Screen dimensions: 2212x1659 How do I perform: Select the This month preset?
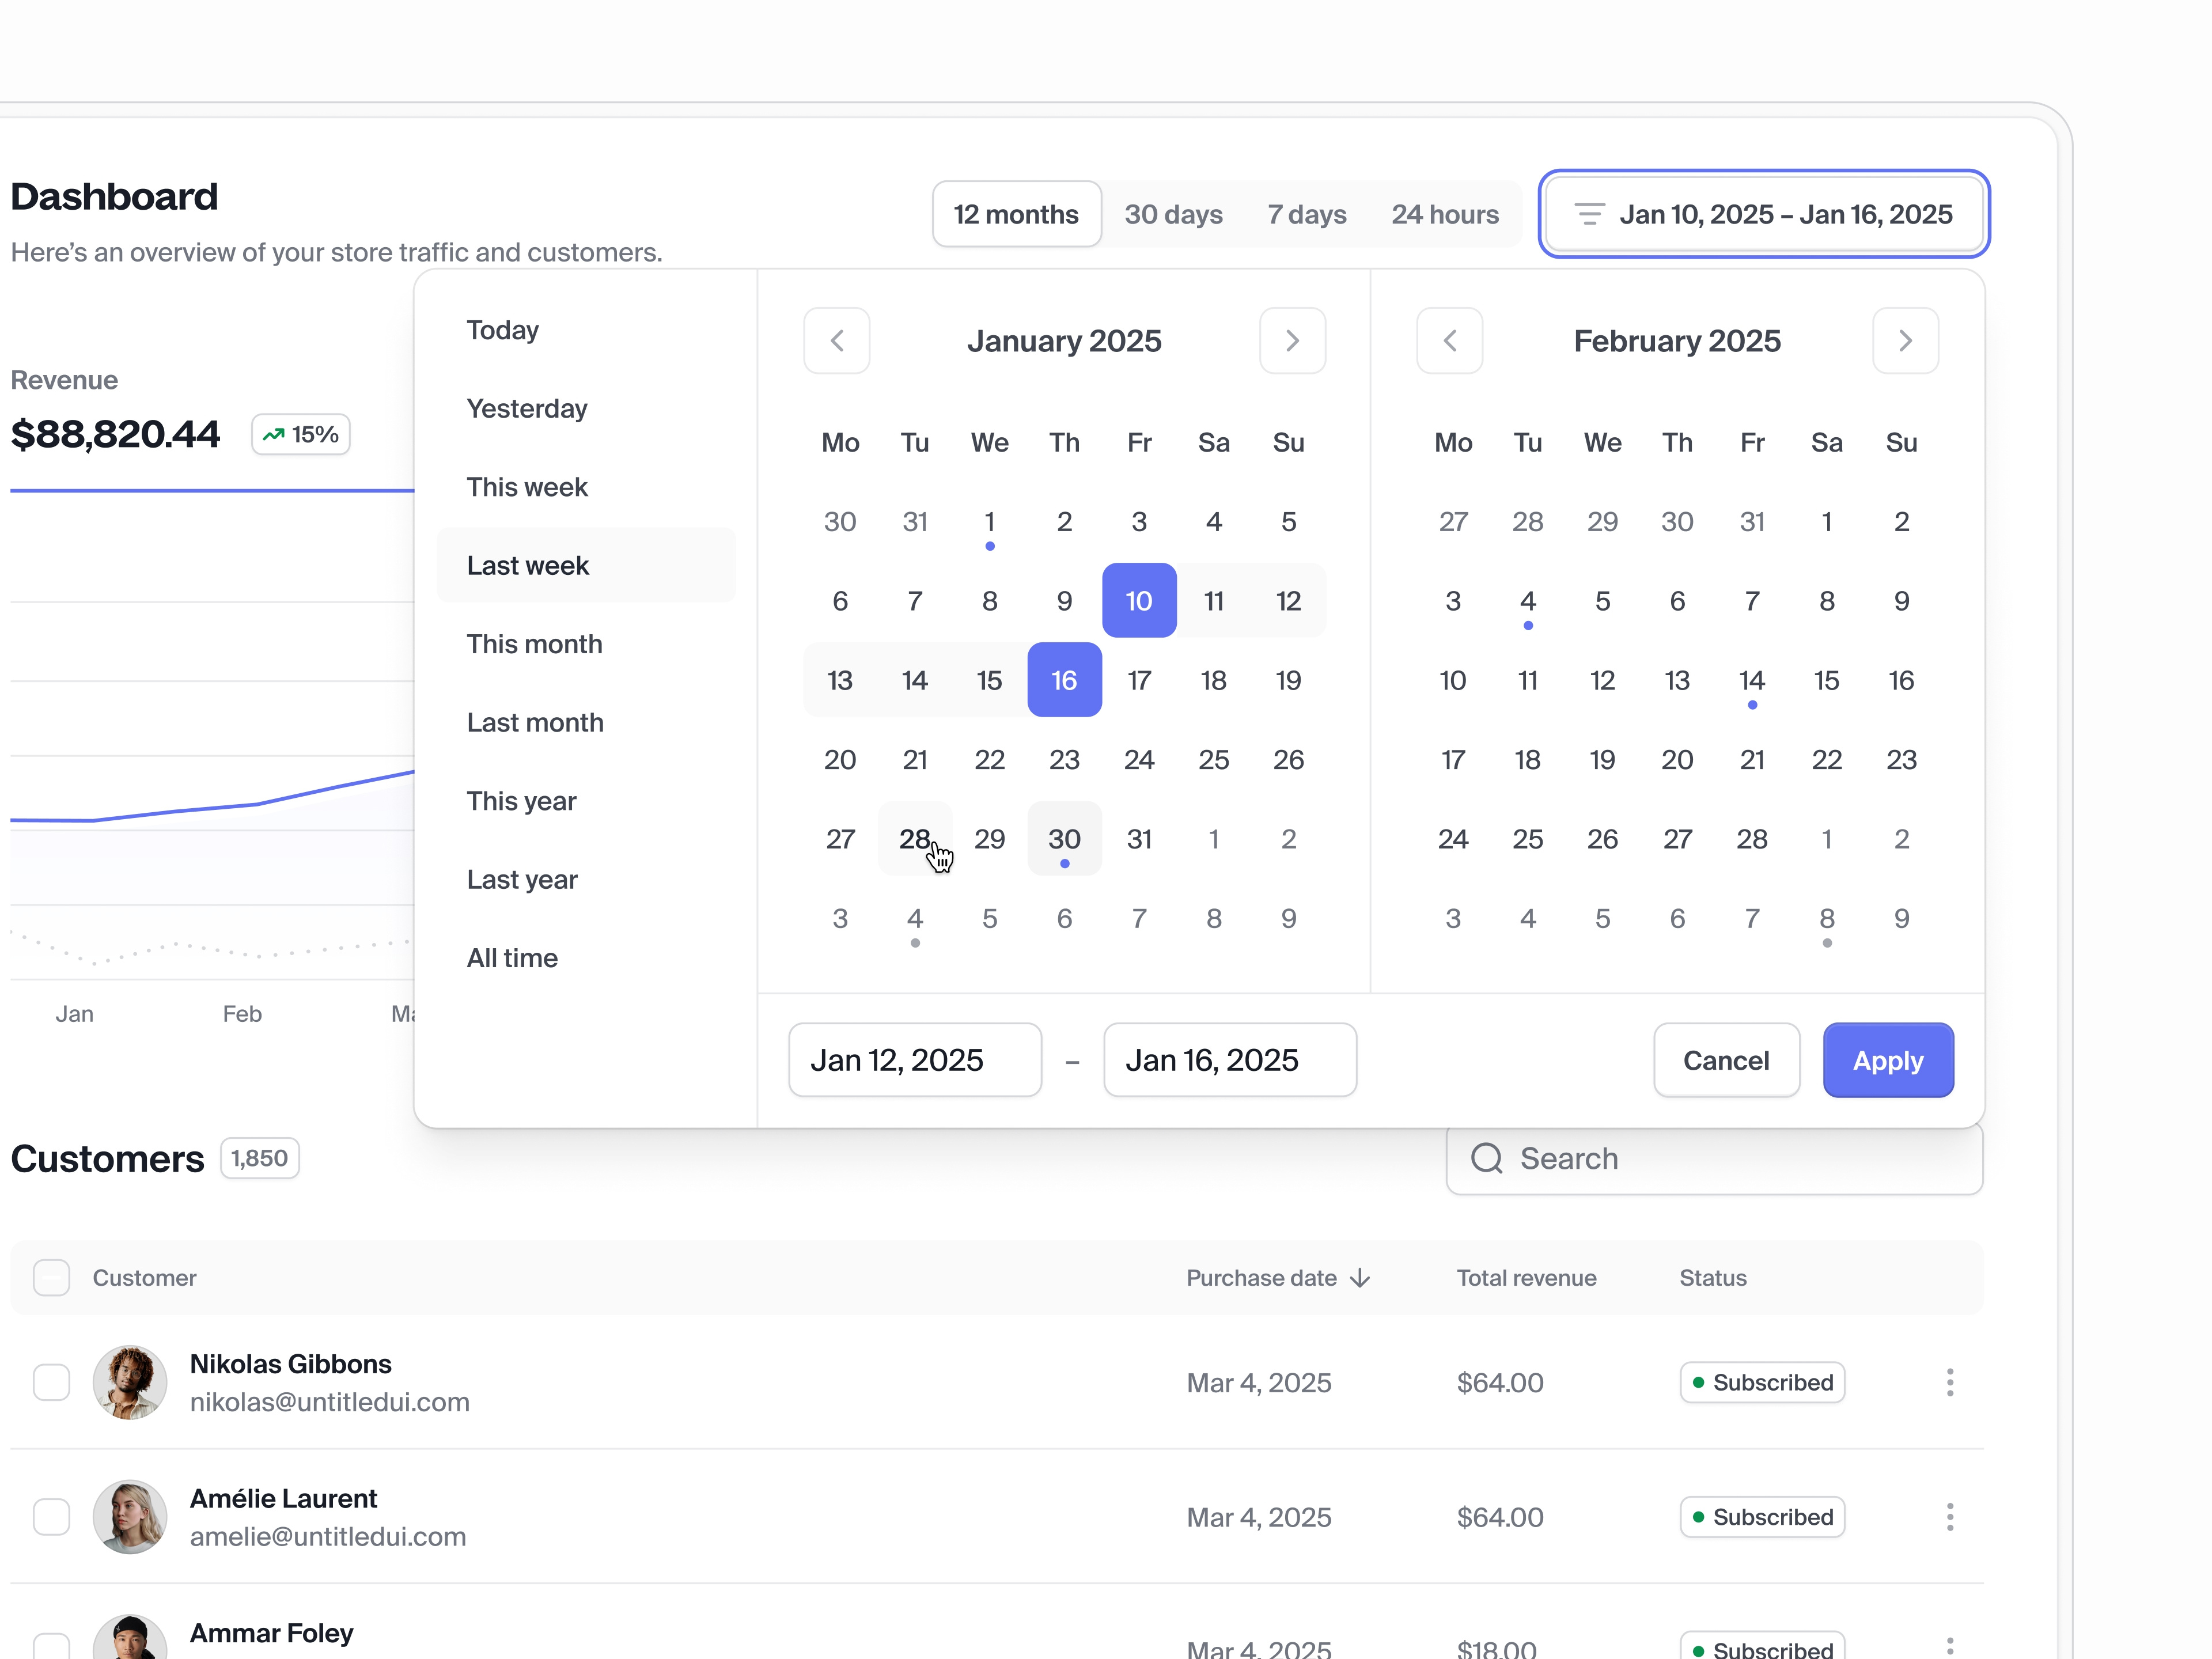[586, 644]
